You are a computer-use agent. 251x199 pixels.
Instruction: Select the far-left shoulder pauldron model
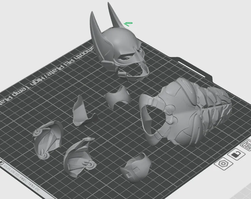click(x=48, y=140)
